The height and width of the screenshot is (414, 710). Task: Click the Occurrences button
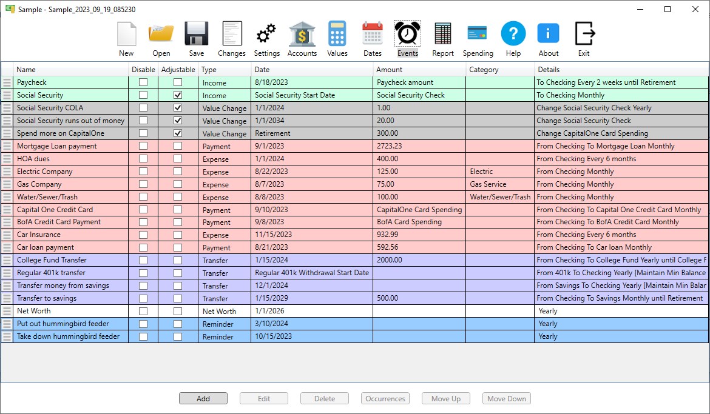[385, 399]
